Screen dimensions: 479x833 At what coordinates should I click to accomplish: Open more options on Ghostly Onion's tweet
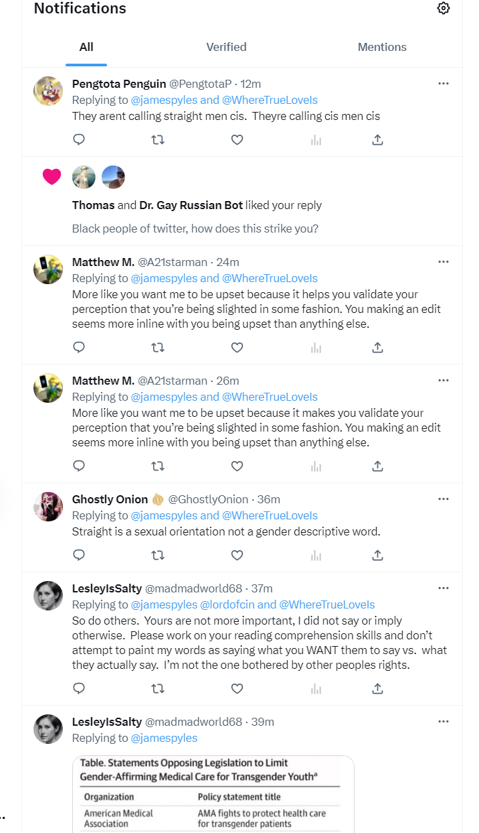pos(444,499)
